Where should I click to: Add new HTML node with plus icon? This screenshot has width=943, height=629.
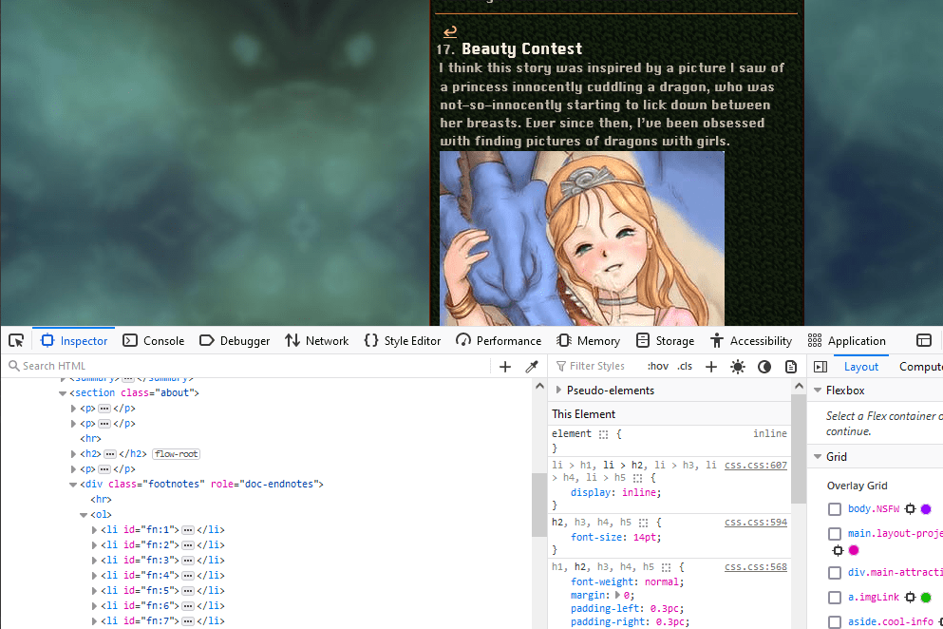coord(505,367)
